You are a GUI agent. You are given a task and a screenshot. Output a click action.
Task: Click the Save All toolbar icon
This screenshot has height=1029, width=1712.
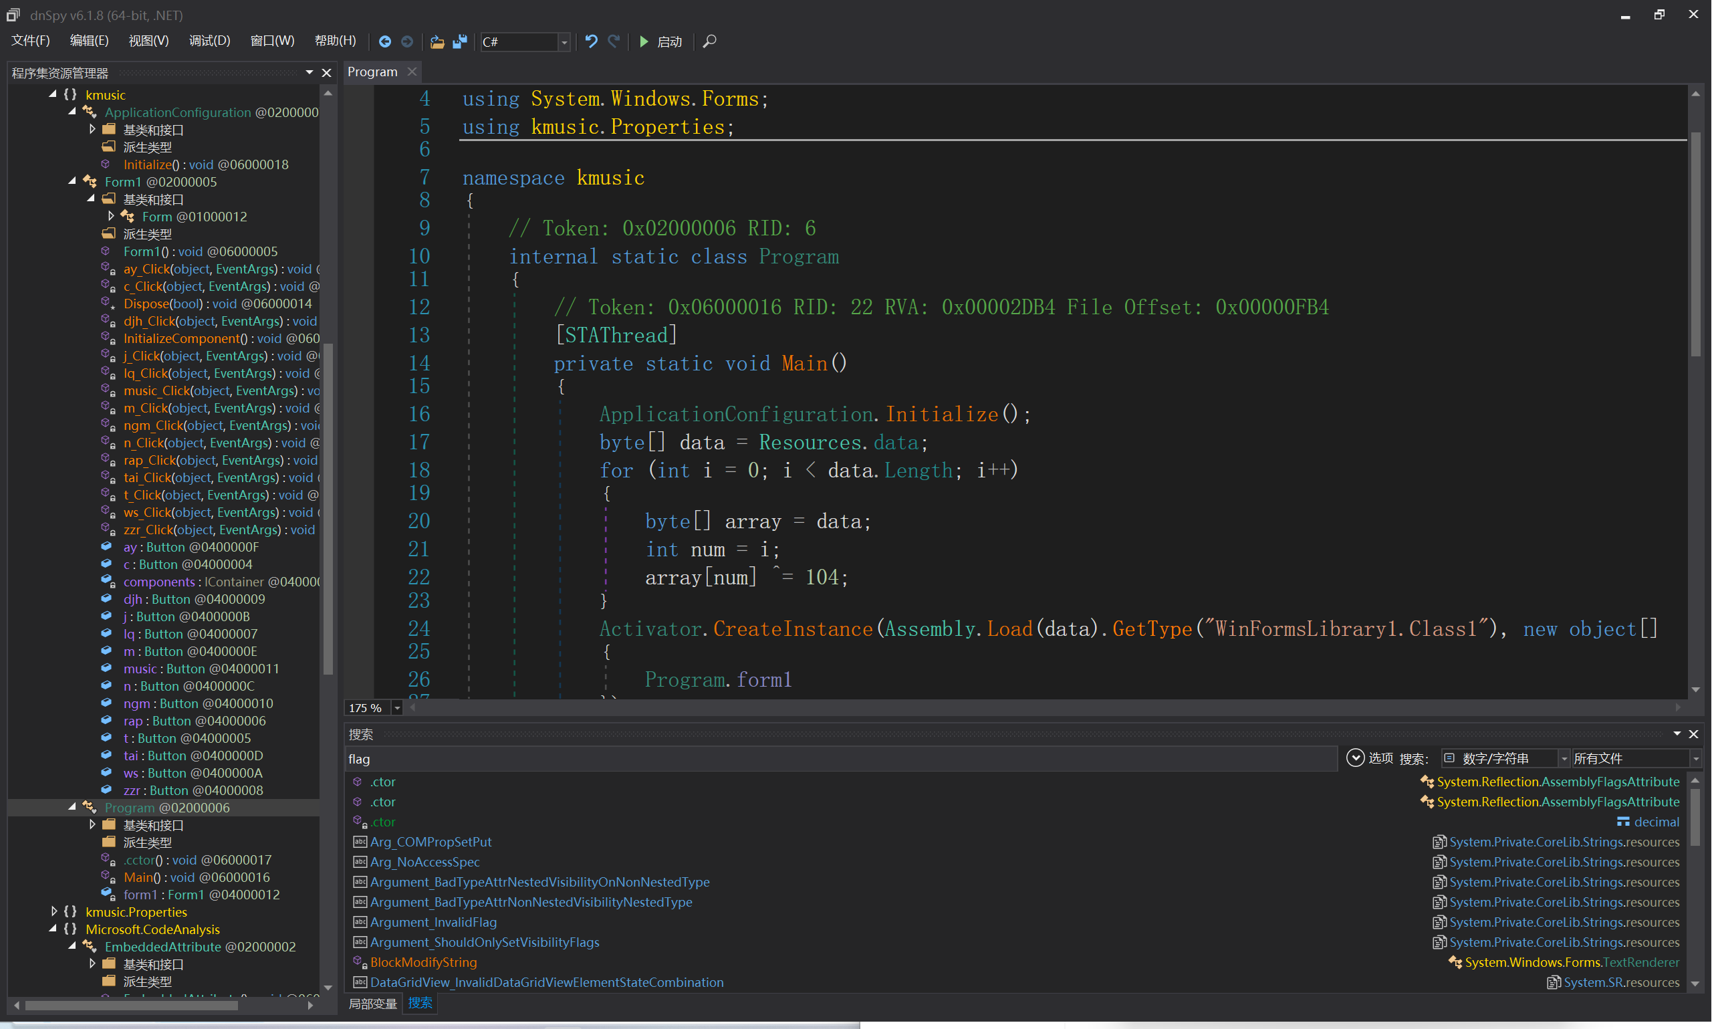(459, 41)
